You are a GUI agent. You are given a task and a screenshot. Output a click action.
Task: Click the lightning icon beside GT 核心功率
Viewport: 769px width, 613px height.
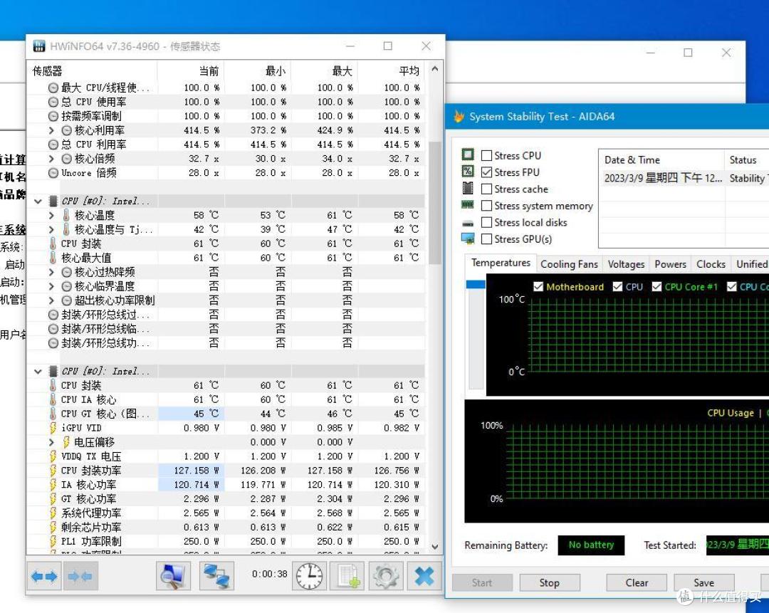click(x=53, y=499)
